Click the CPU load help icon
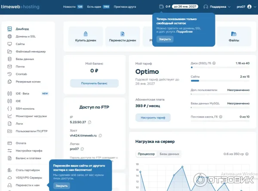Image resolution: width=258 pixels, height=191 pixels. (x=247, y=154)
